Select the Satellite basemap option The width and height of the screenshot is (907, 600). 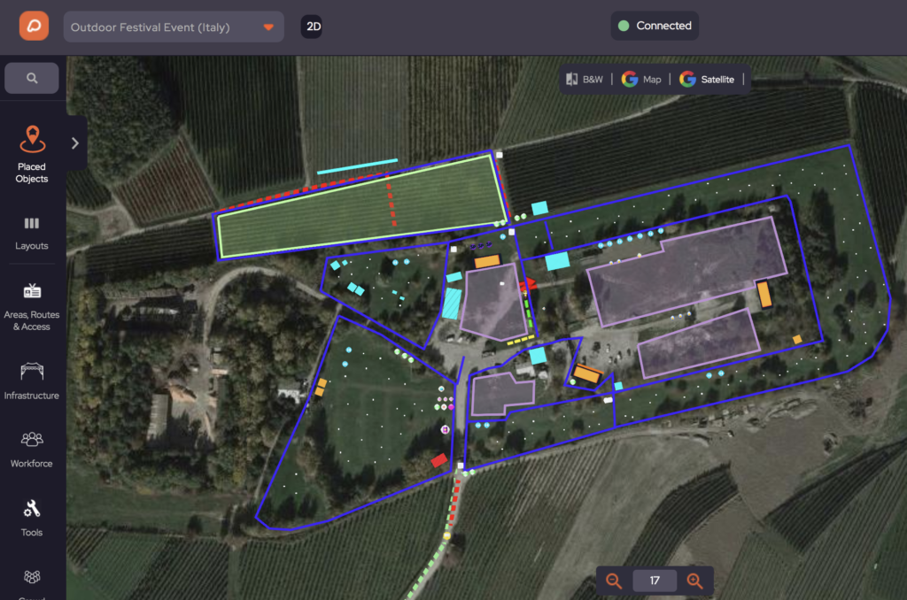[707, 79]
